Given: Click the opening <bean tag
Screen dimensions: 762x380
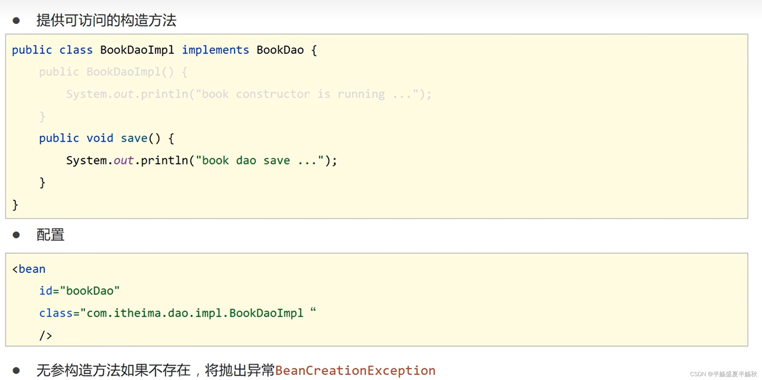Looking at the screenshot, I should coord(29,269).
